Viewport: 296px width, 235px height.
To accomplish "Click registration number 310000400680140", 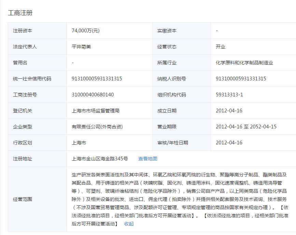I will pos(93,95).
